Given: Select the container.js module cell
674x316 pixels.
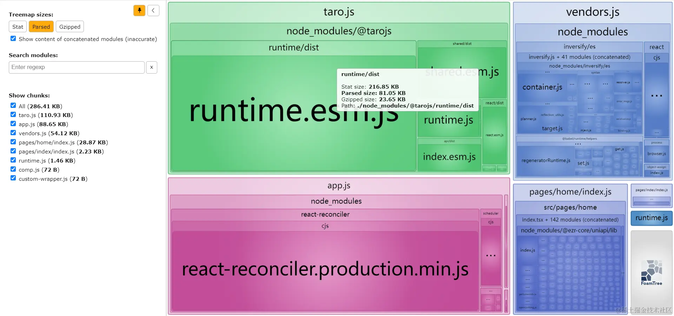Looking at the screenshot, I should (x=542, y=87).
